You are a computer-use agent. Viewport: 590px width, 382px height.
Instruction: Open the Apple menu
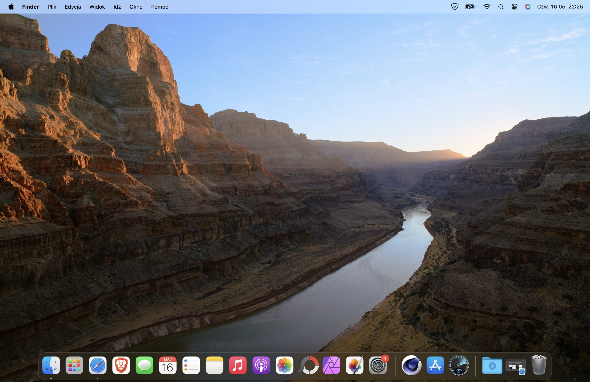tap(11, 7)
